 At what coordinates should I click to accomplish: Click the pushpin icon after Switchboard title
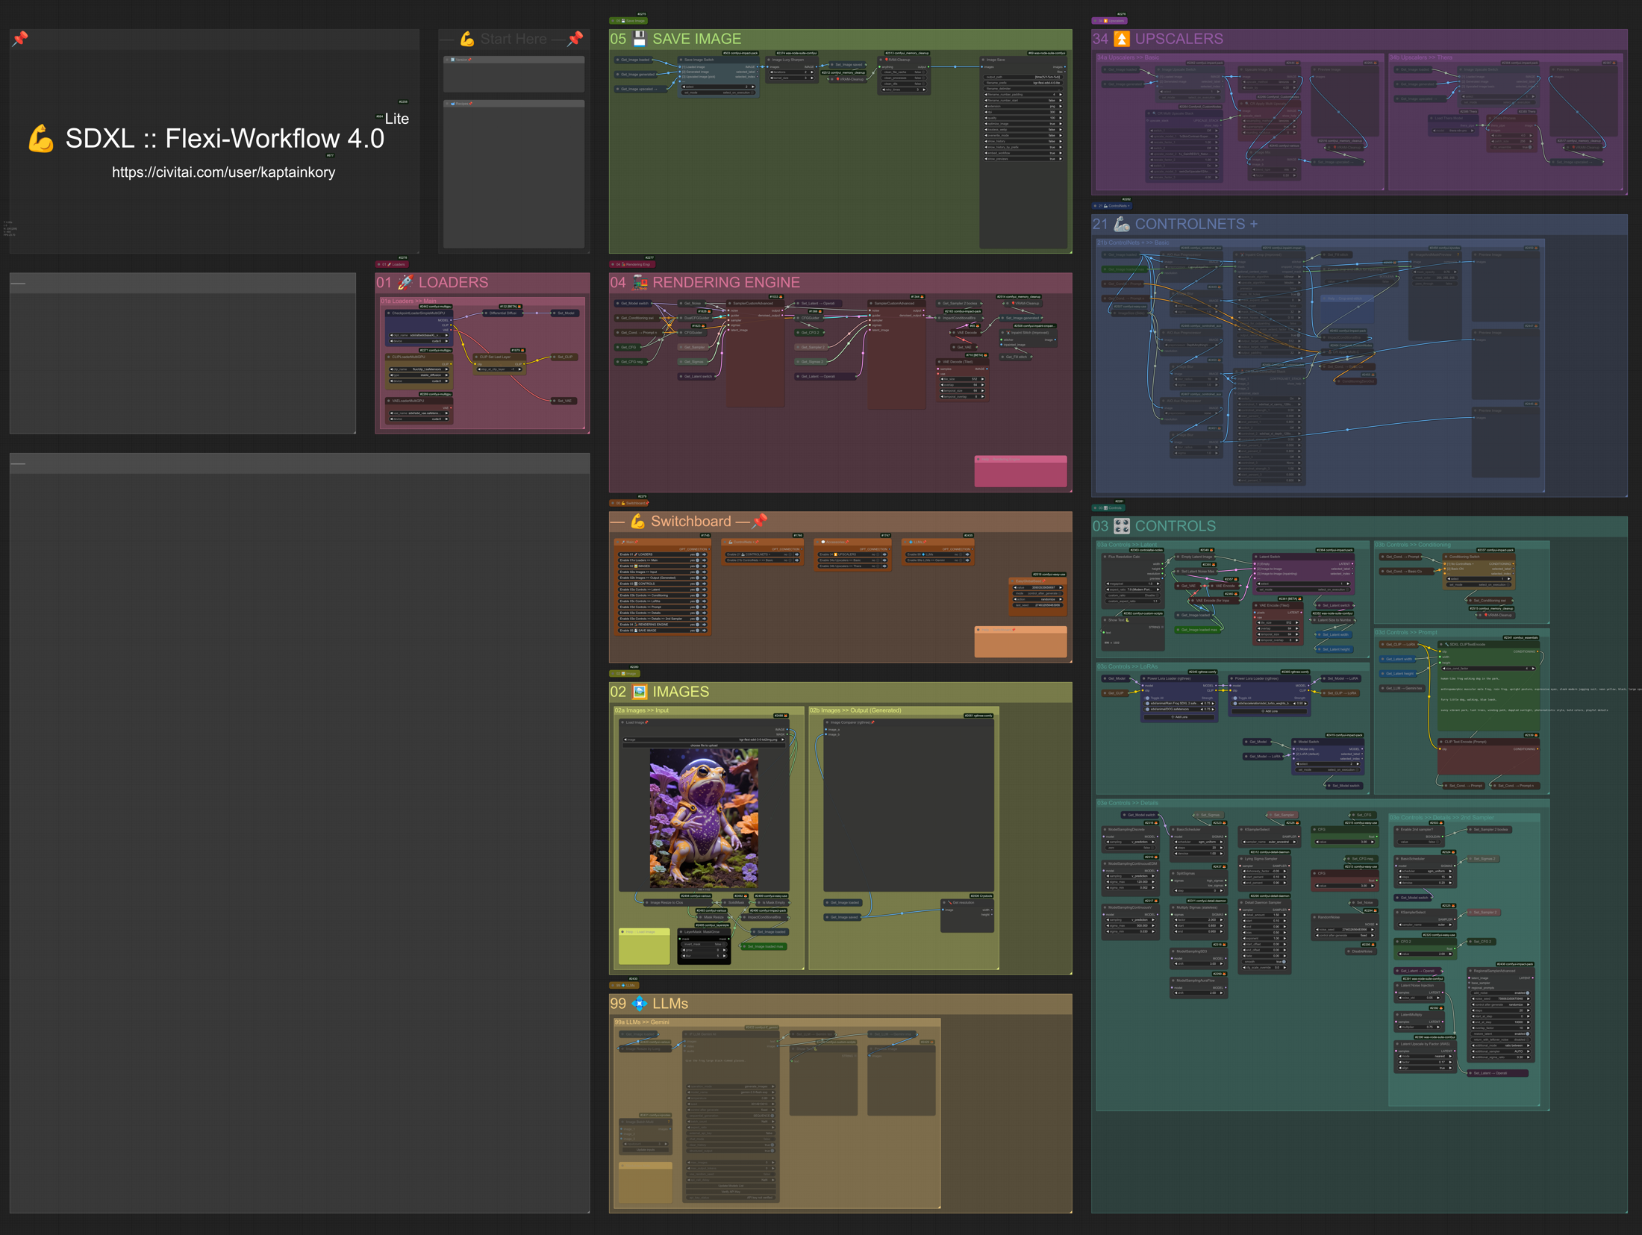coord(760,521)
